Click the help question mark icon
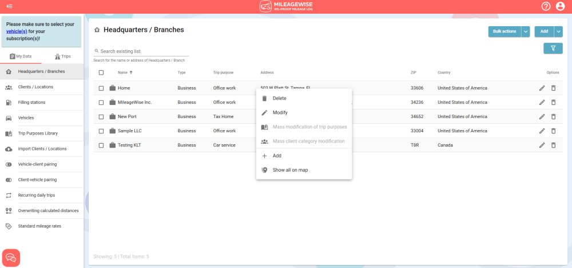572x268 pixels. (546, 6)
